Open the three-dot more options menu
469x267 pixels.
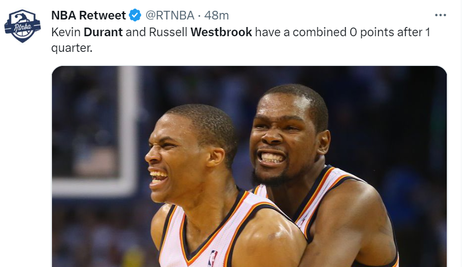pyautogui.click(x=440, y=15)
